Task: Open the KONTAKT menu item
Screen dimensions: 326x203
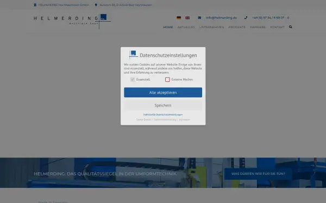Action: 277,27
